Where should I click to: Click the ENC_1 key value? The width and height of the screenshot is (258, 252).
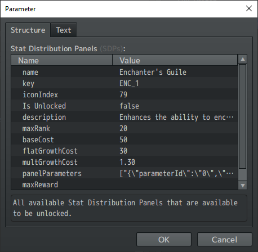129,83
